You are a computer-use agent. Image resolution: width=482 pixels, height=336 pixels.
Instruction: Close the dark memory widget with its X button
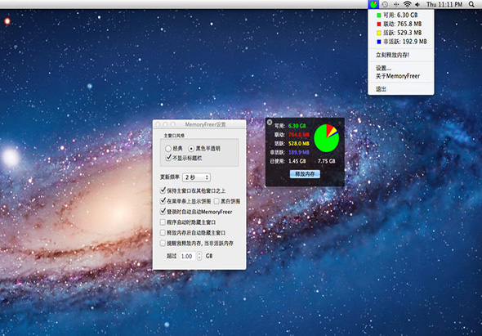tap(270, 122)
